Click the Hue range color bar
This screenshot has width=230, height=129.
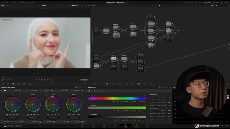117,99
